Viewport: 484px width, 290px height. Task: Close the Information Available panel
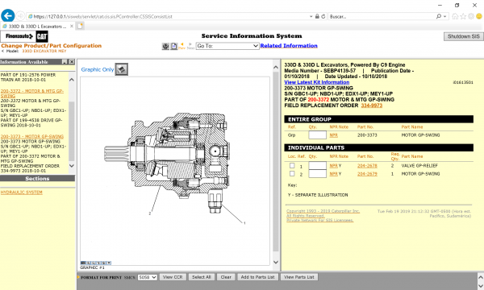point(72,62)
